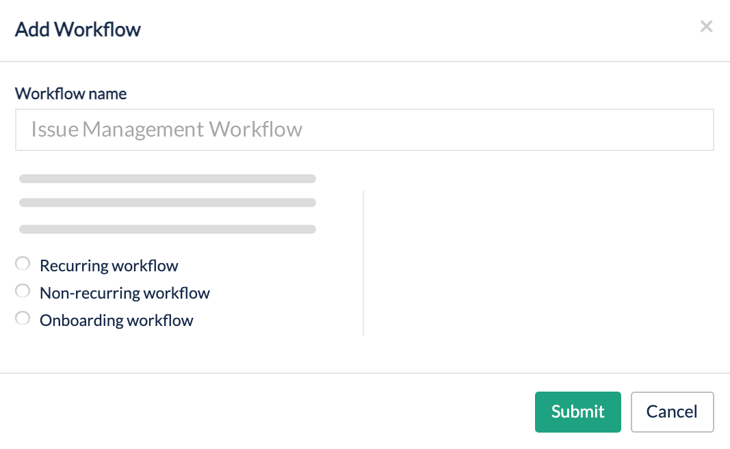The height and width of the screenshot is (449, 730).
Task: Click the header bar beside the title
Action: [x=410, y=29]
